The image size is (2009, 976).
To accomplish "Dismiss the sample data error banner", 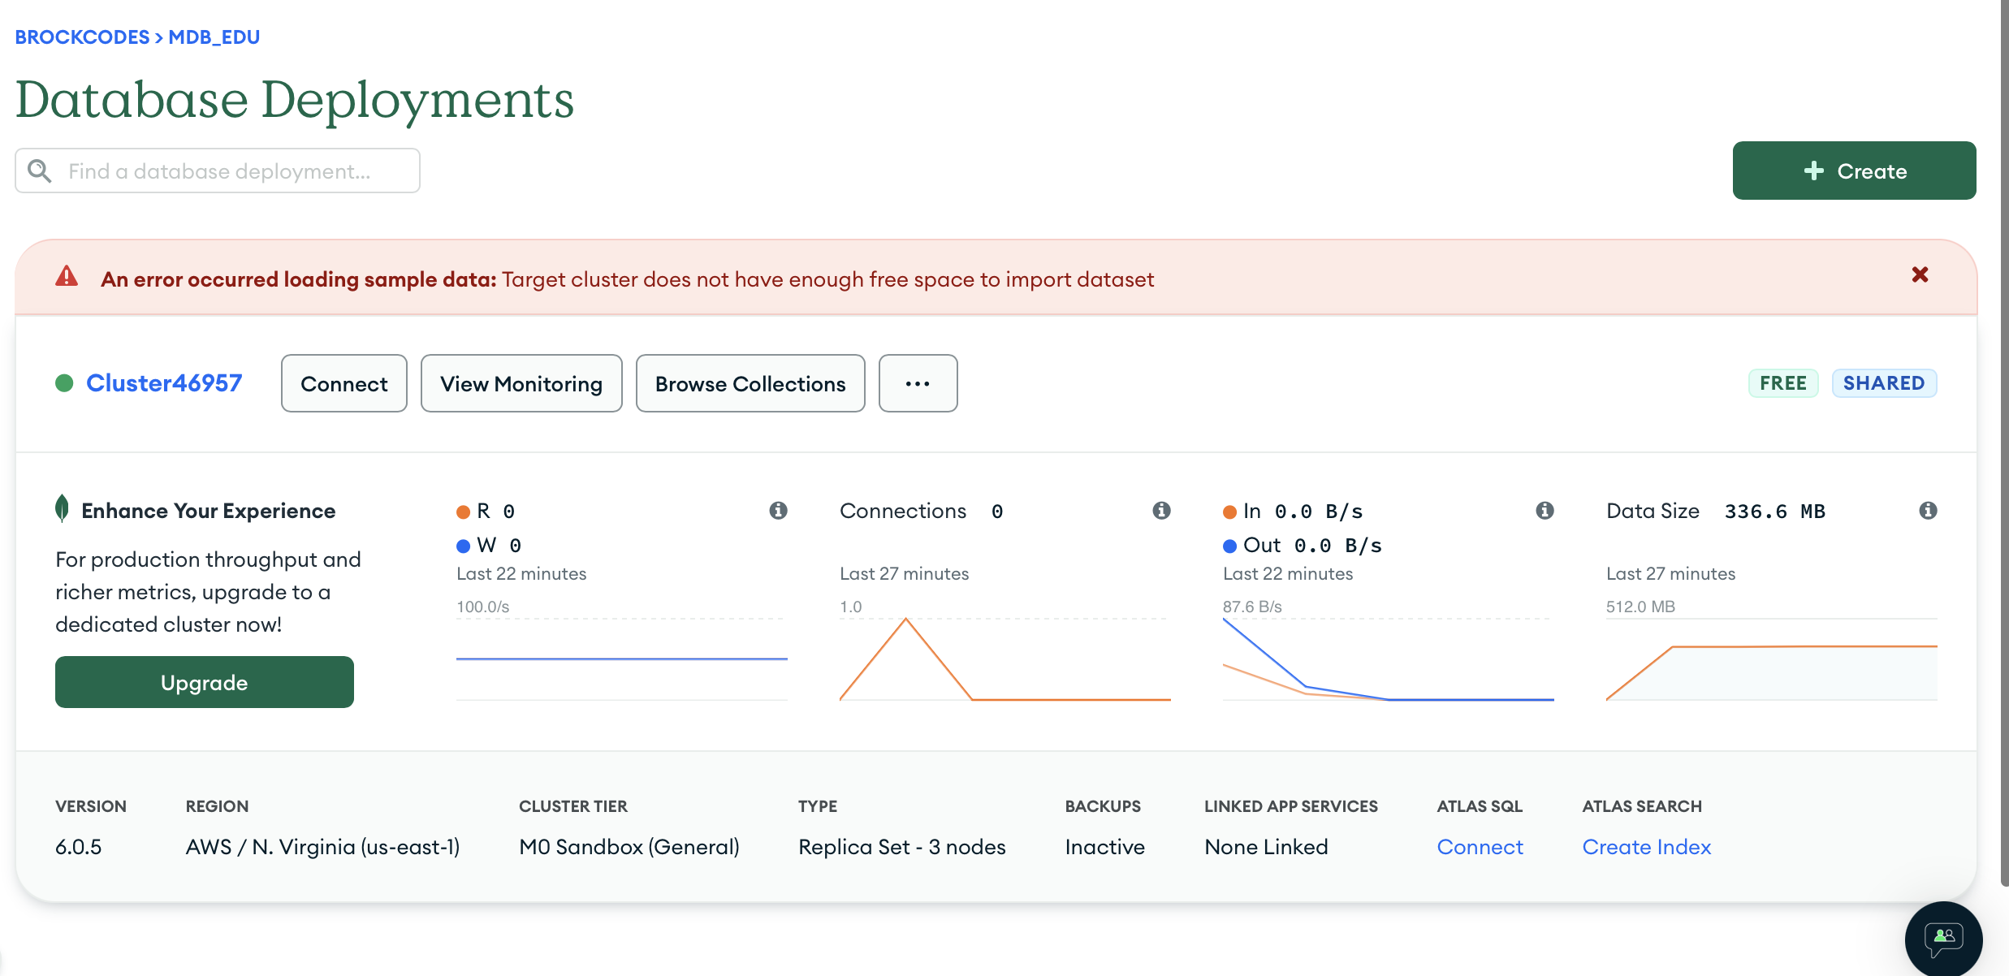I will click(1920, 275).
